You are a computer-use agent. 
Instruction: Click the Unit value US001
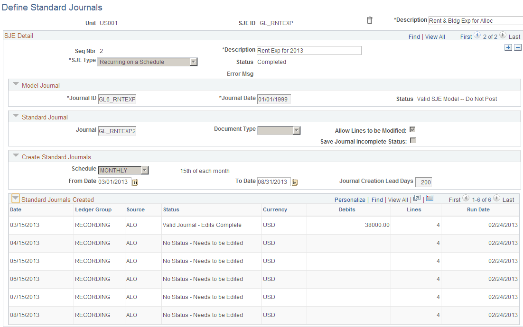coord(109,23)
